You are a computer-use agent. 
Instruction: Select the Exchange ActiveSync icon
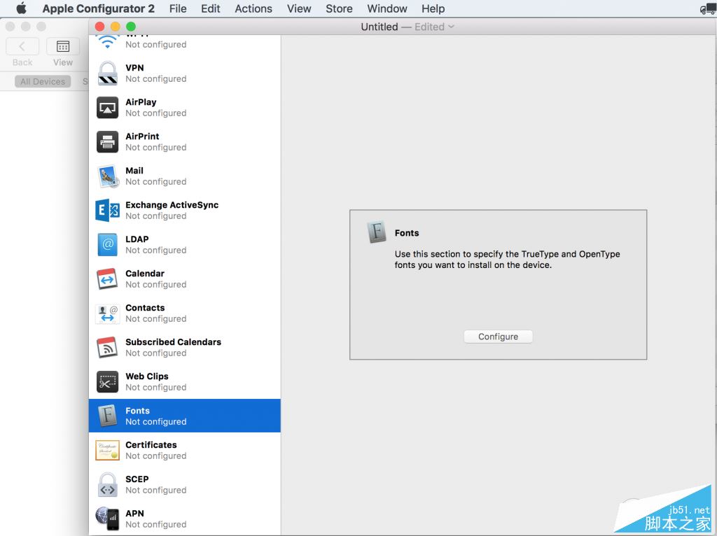click(x=107, y=210)
